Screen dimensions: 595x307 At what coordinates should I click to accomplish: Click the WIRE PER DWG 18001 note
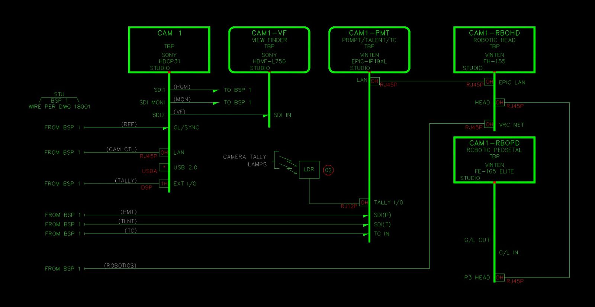coord(59,107)
